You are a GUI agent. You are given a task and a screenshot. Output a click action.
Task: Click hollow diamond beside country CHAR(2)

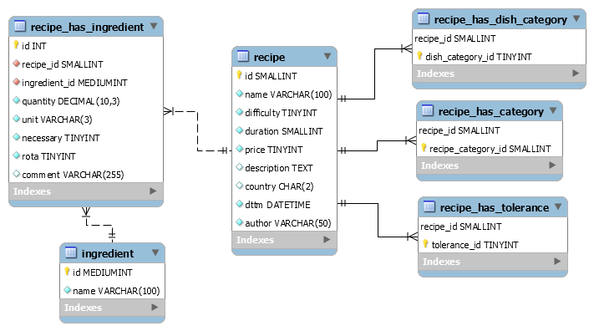(x=240, y=185)
